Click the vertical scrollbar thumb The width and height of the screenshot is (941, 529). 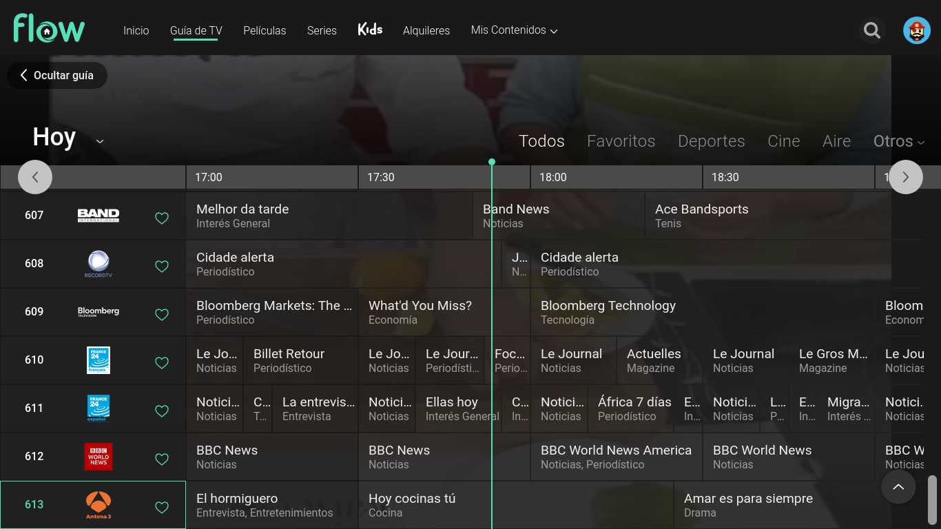coord(932,499)
